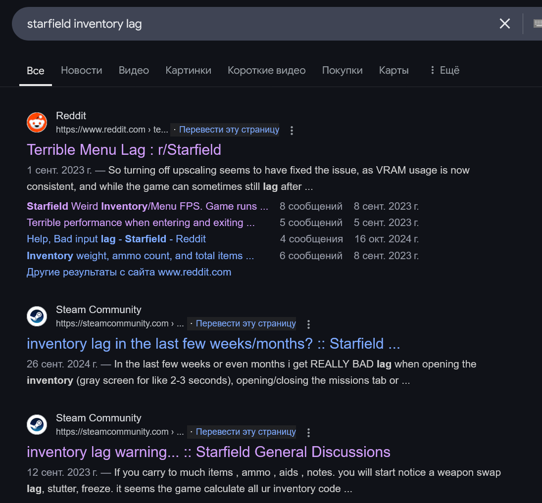Open 'inventory lag warning... :: Starfield General Discussions'
Screen dimensions: 542x503
pos(208,452)
